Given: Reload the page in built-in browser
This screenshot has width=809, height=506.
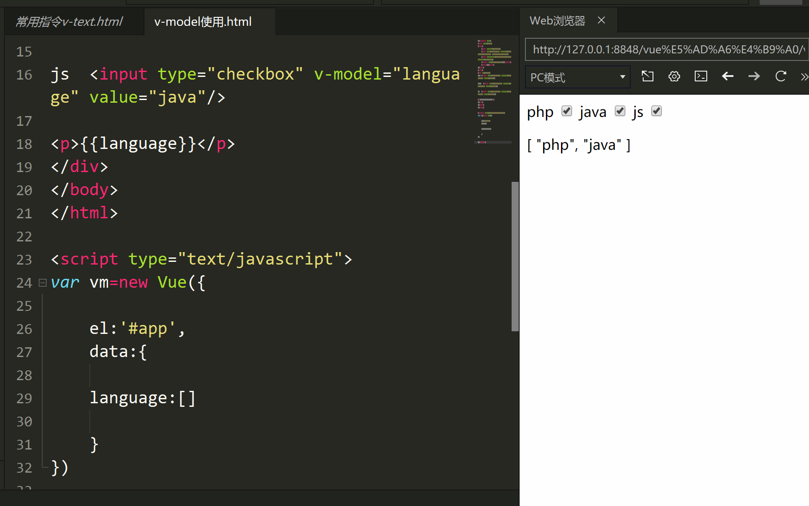Looking at the screenshot, I should point(781,76).
